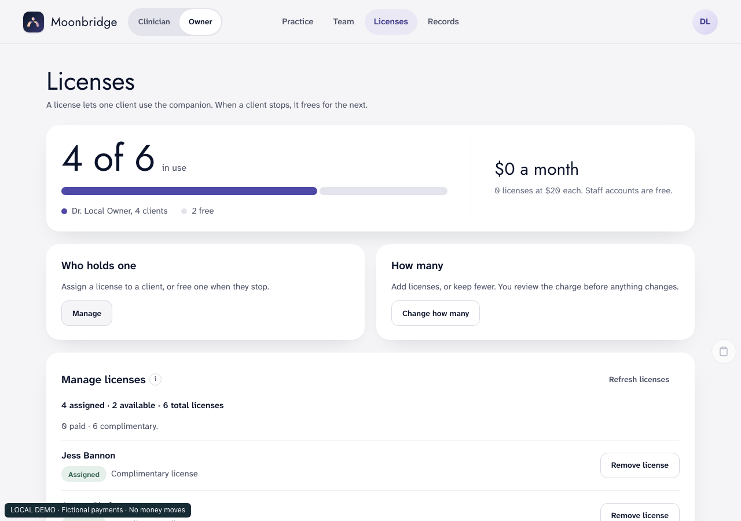This screenshot has width=741, height=521.
Task: Click the Moonbridge brand name
Action: 84,23
